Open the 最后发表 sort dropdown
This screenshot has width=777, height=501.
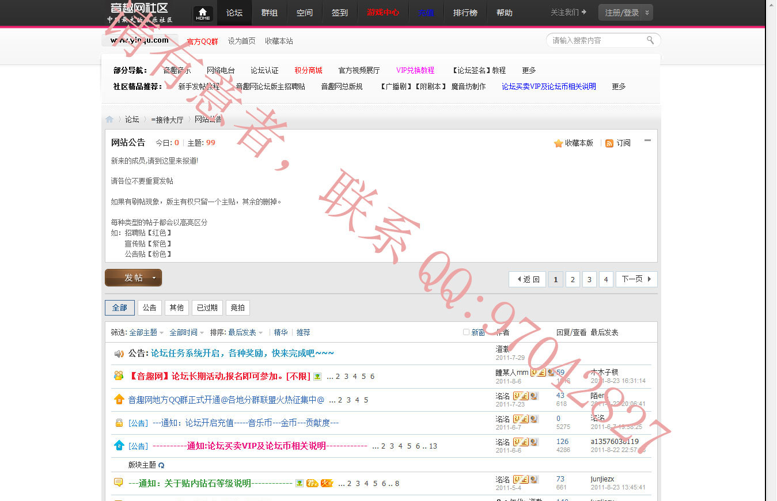[245, 332]
